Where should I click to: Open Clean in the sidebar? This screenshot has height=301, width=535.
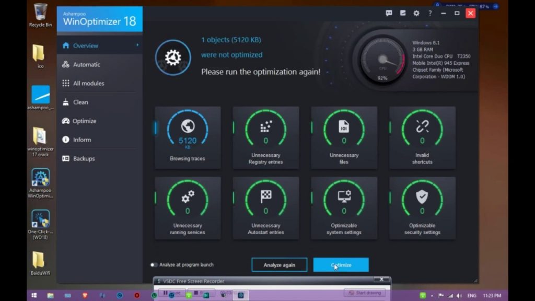pyautogui.click(x=100, y=102)
